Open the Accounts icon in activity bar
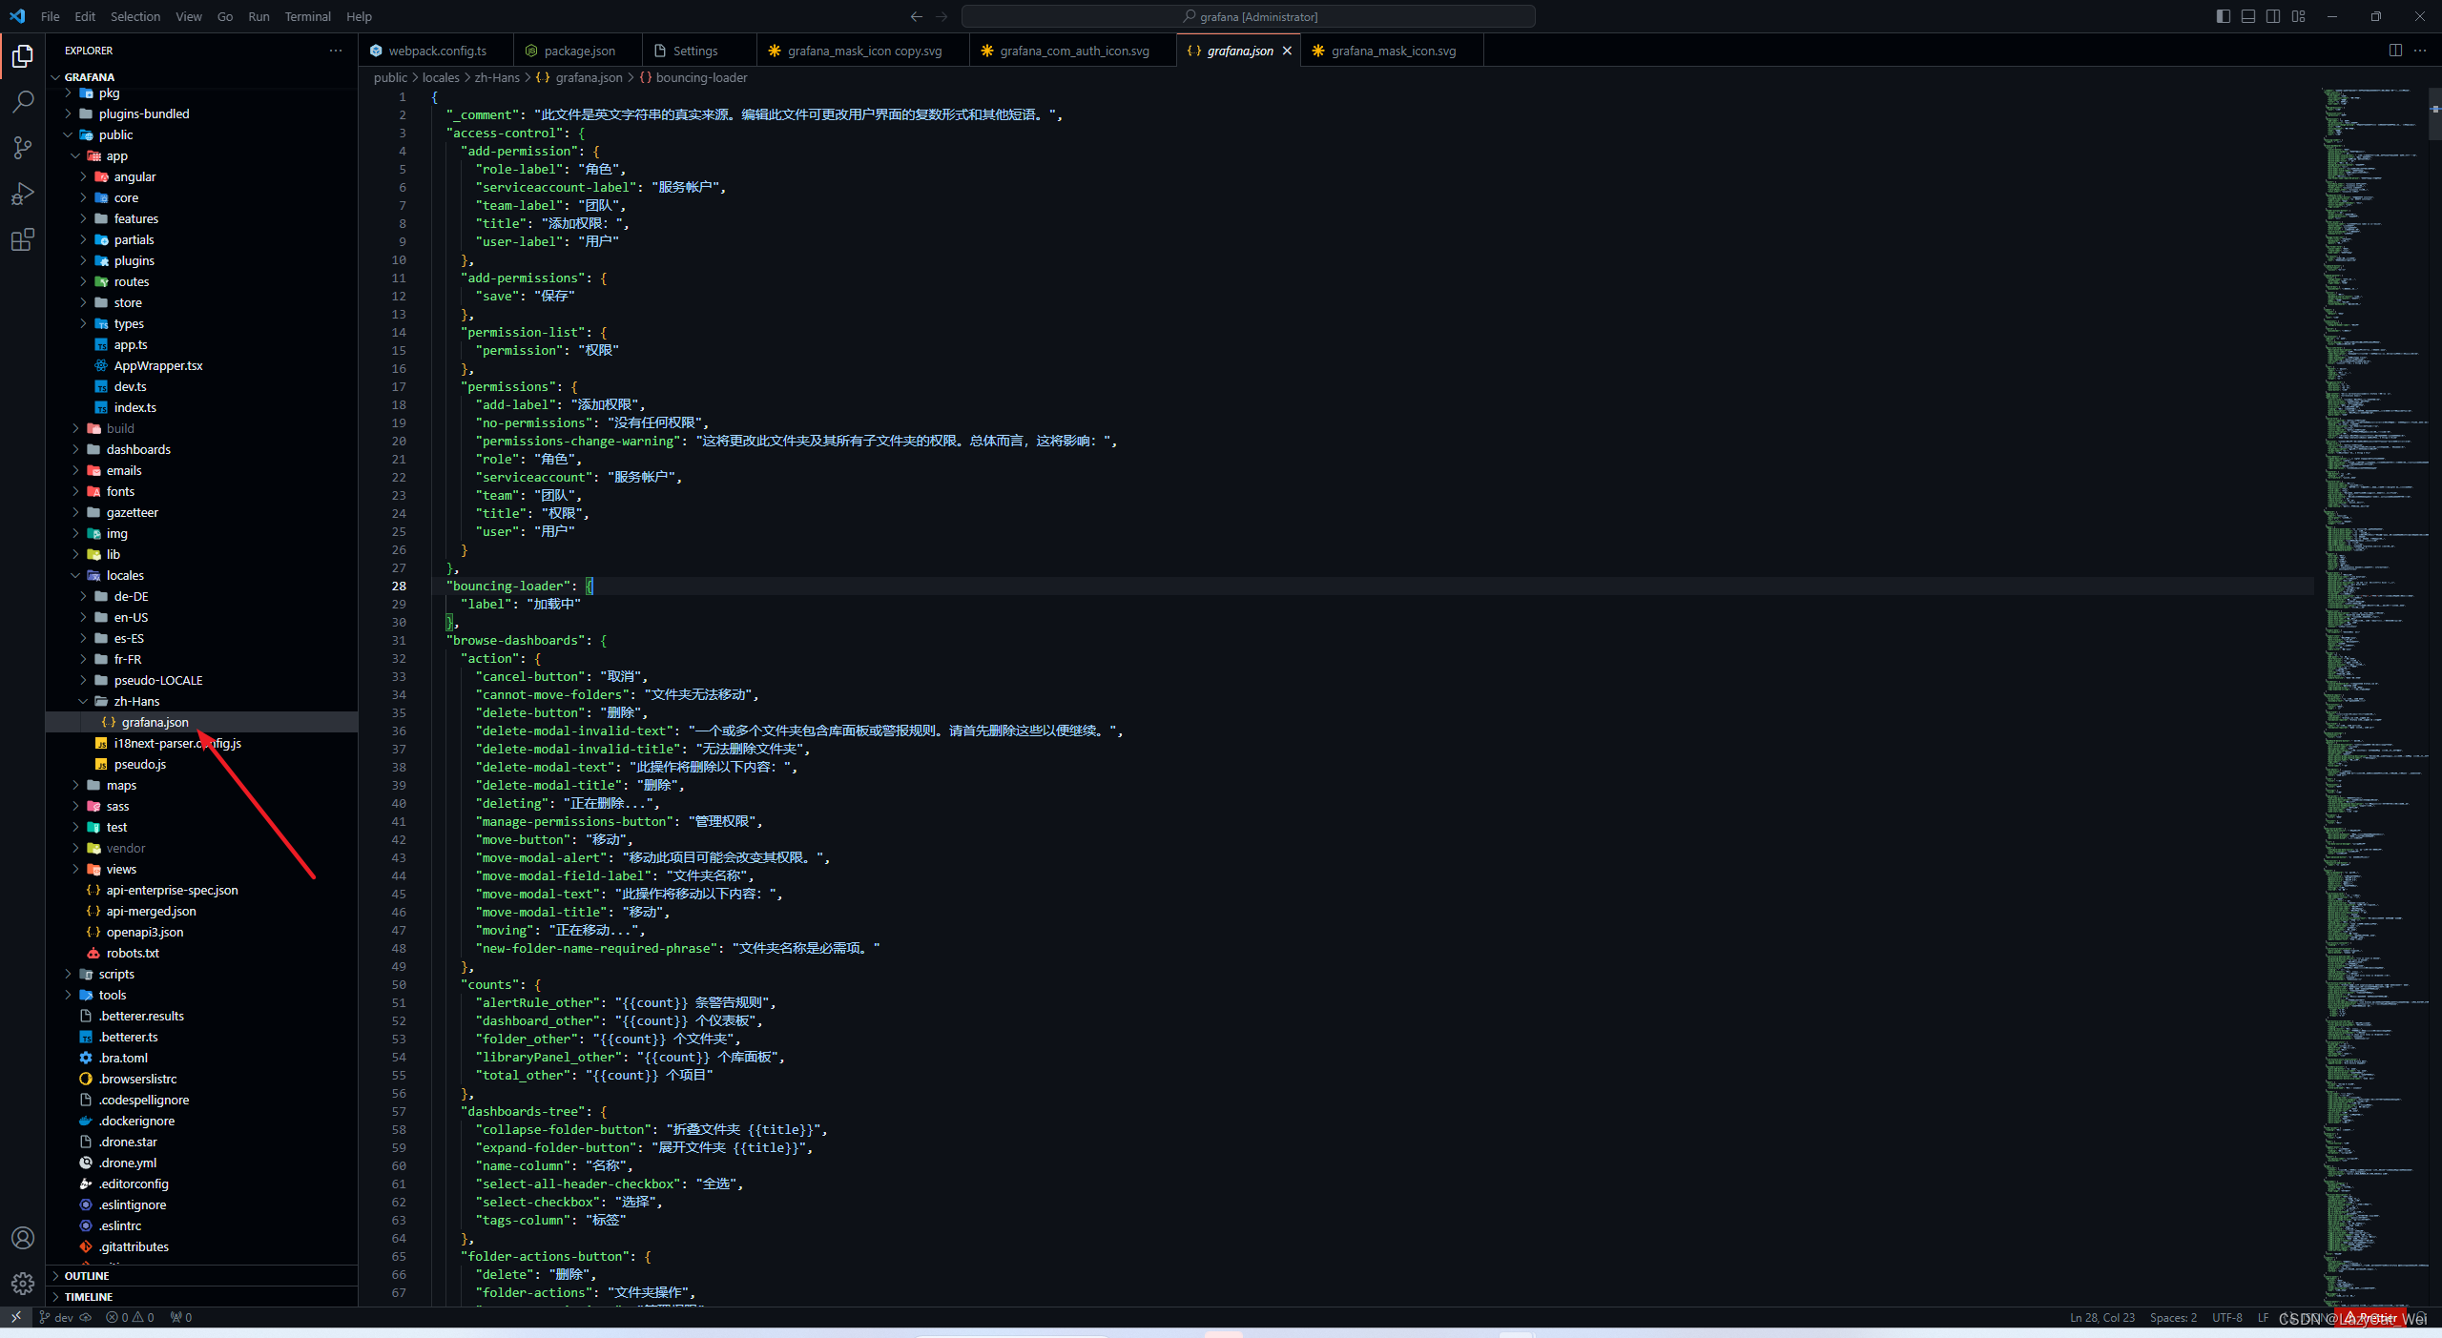The height and width of the screenshot is (1338, 2442). coord(23,1238)
